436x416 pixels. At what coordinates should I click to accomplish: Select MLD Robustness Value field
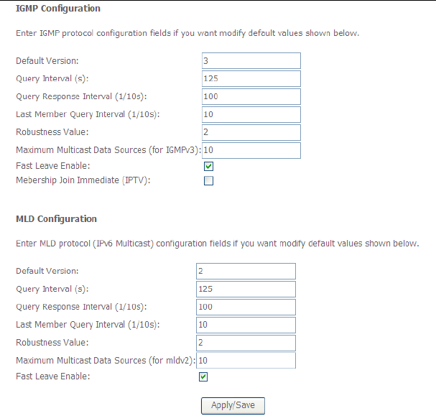pos(246,343)
